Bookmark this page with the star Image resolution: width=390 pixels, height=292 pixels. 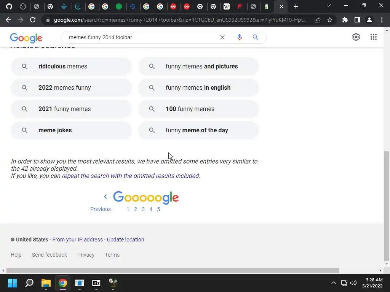330,20
